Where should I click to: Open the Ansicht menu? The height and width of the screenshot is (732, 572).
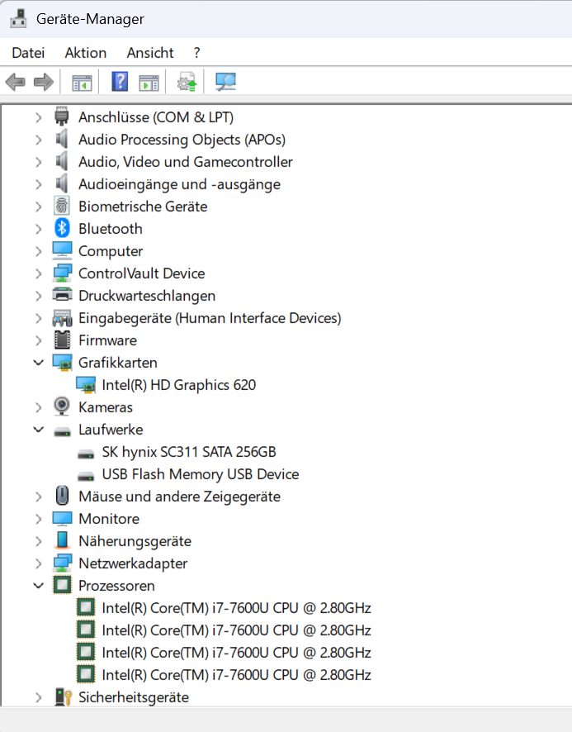[150, 53]
